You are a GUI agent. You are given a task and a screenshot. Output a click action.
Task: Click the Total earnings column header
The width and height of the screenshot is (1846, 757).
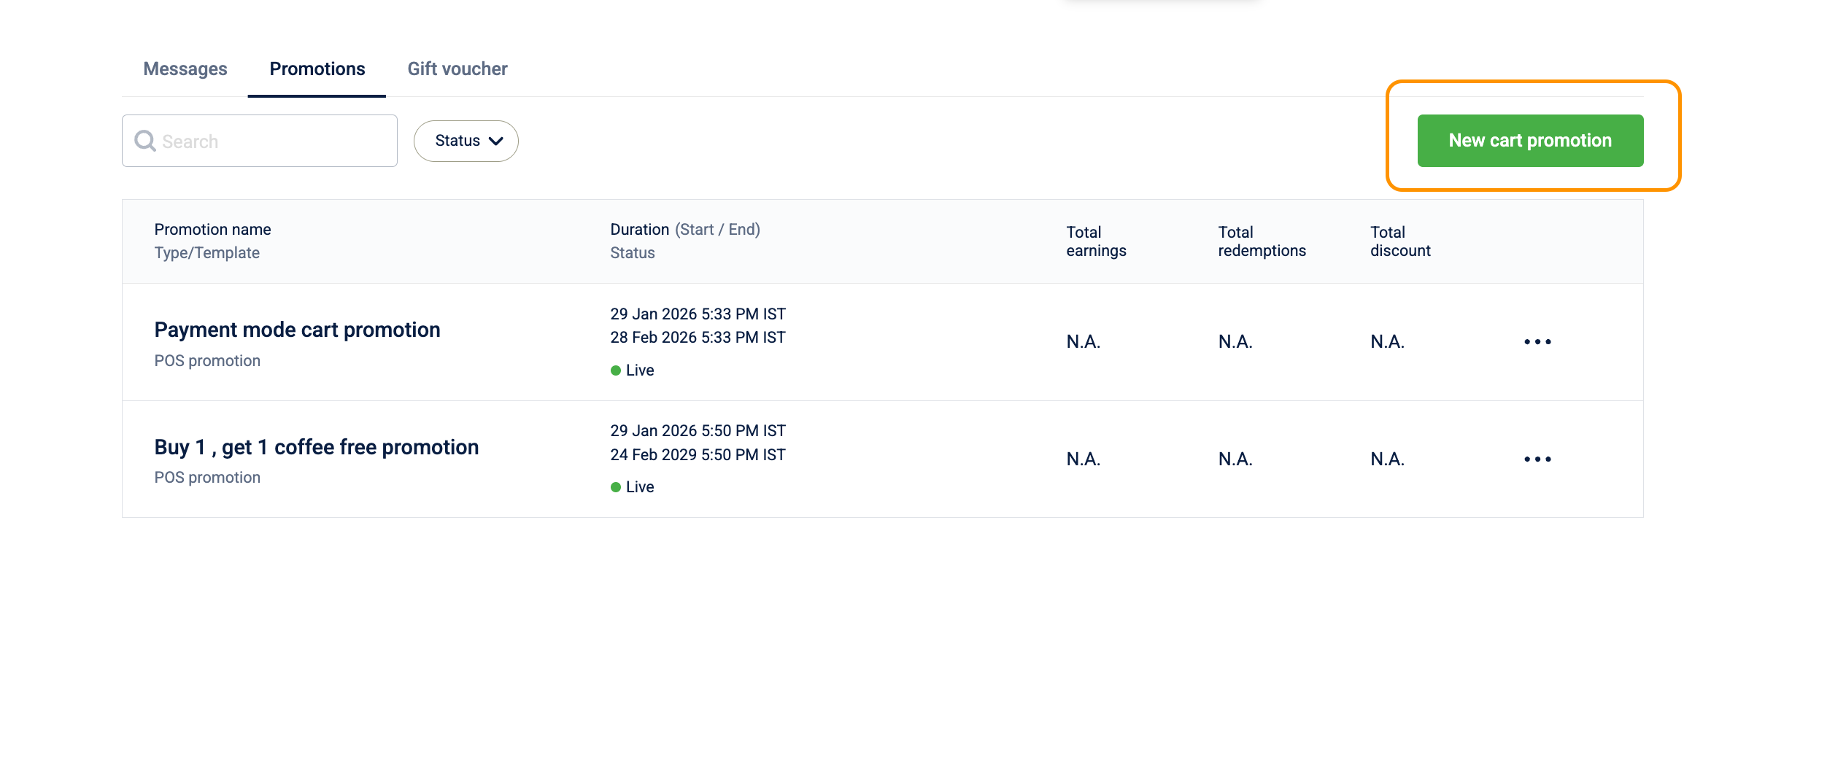click(1096, 241)
